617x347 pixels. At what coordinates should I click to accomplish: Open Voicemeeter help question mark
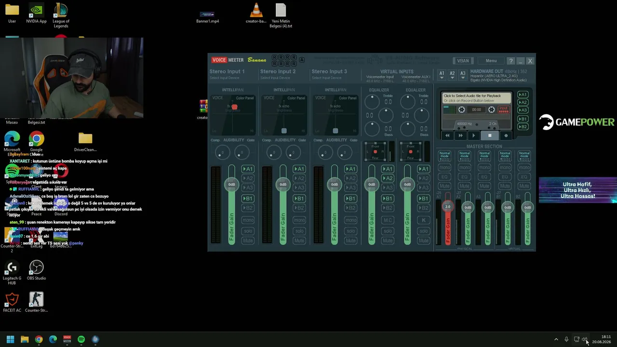coord(511,61)
